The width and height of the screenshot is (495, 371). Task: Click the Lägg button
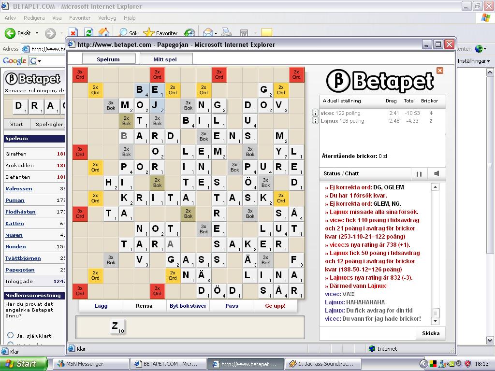[x=101, y=306]
